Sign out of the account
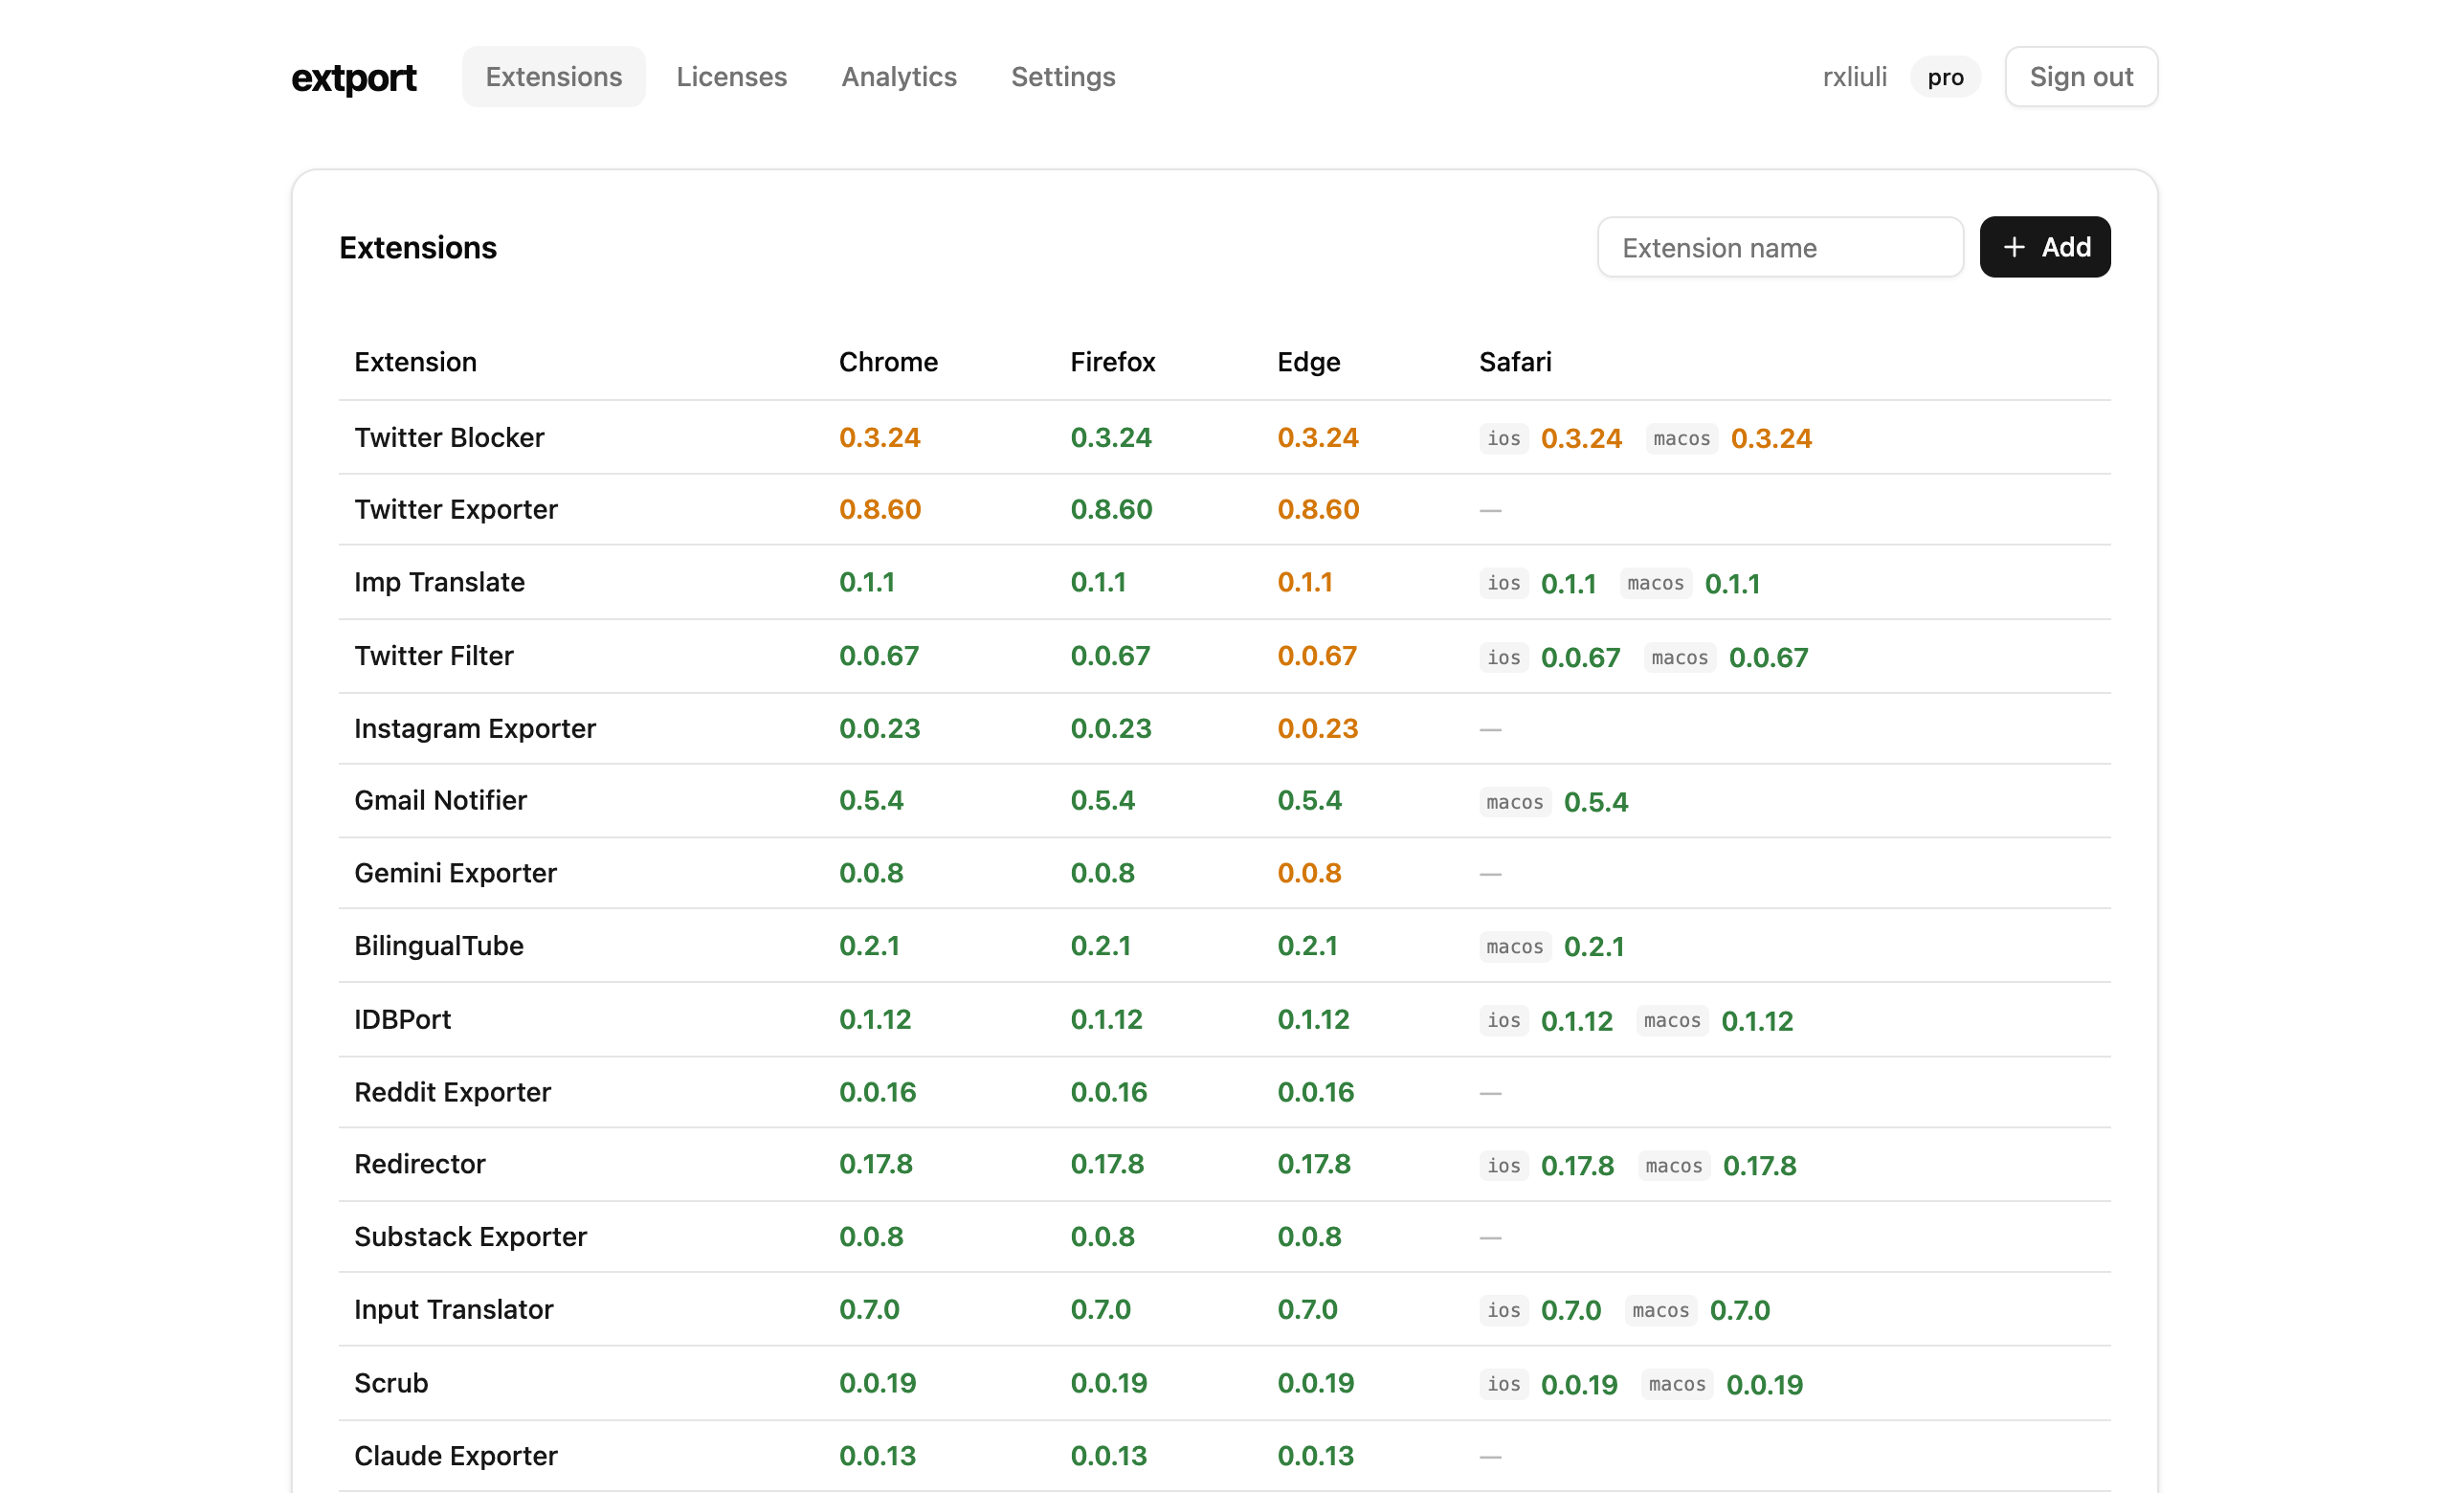The width and height of the screenshot is (2450, 1493). click(2081, 77)
